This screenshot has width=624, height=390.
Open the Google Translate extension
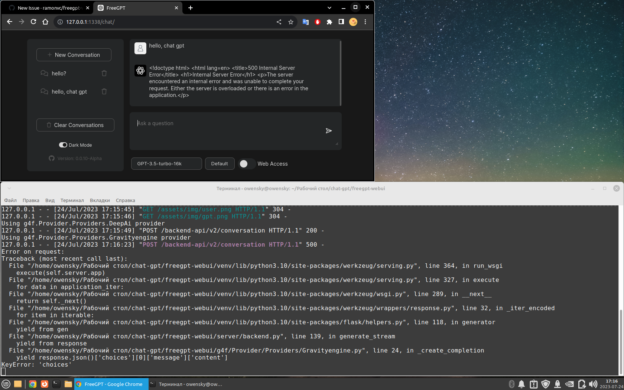[306, 22]
